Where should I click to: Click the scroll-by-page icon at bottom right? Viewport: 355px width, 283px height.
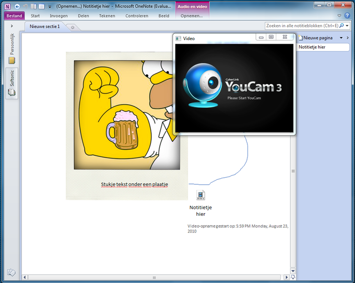(293, 277)
